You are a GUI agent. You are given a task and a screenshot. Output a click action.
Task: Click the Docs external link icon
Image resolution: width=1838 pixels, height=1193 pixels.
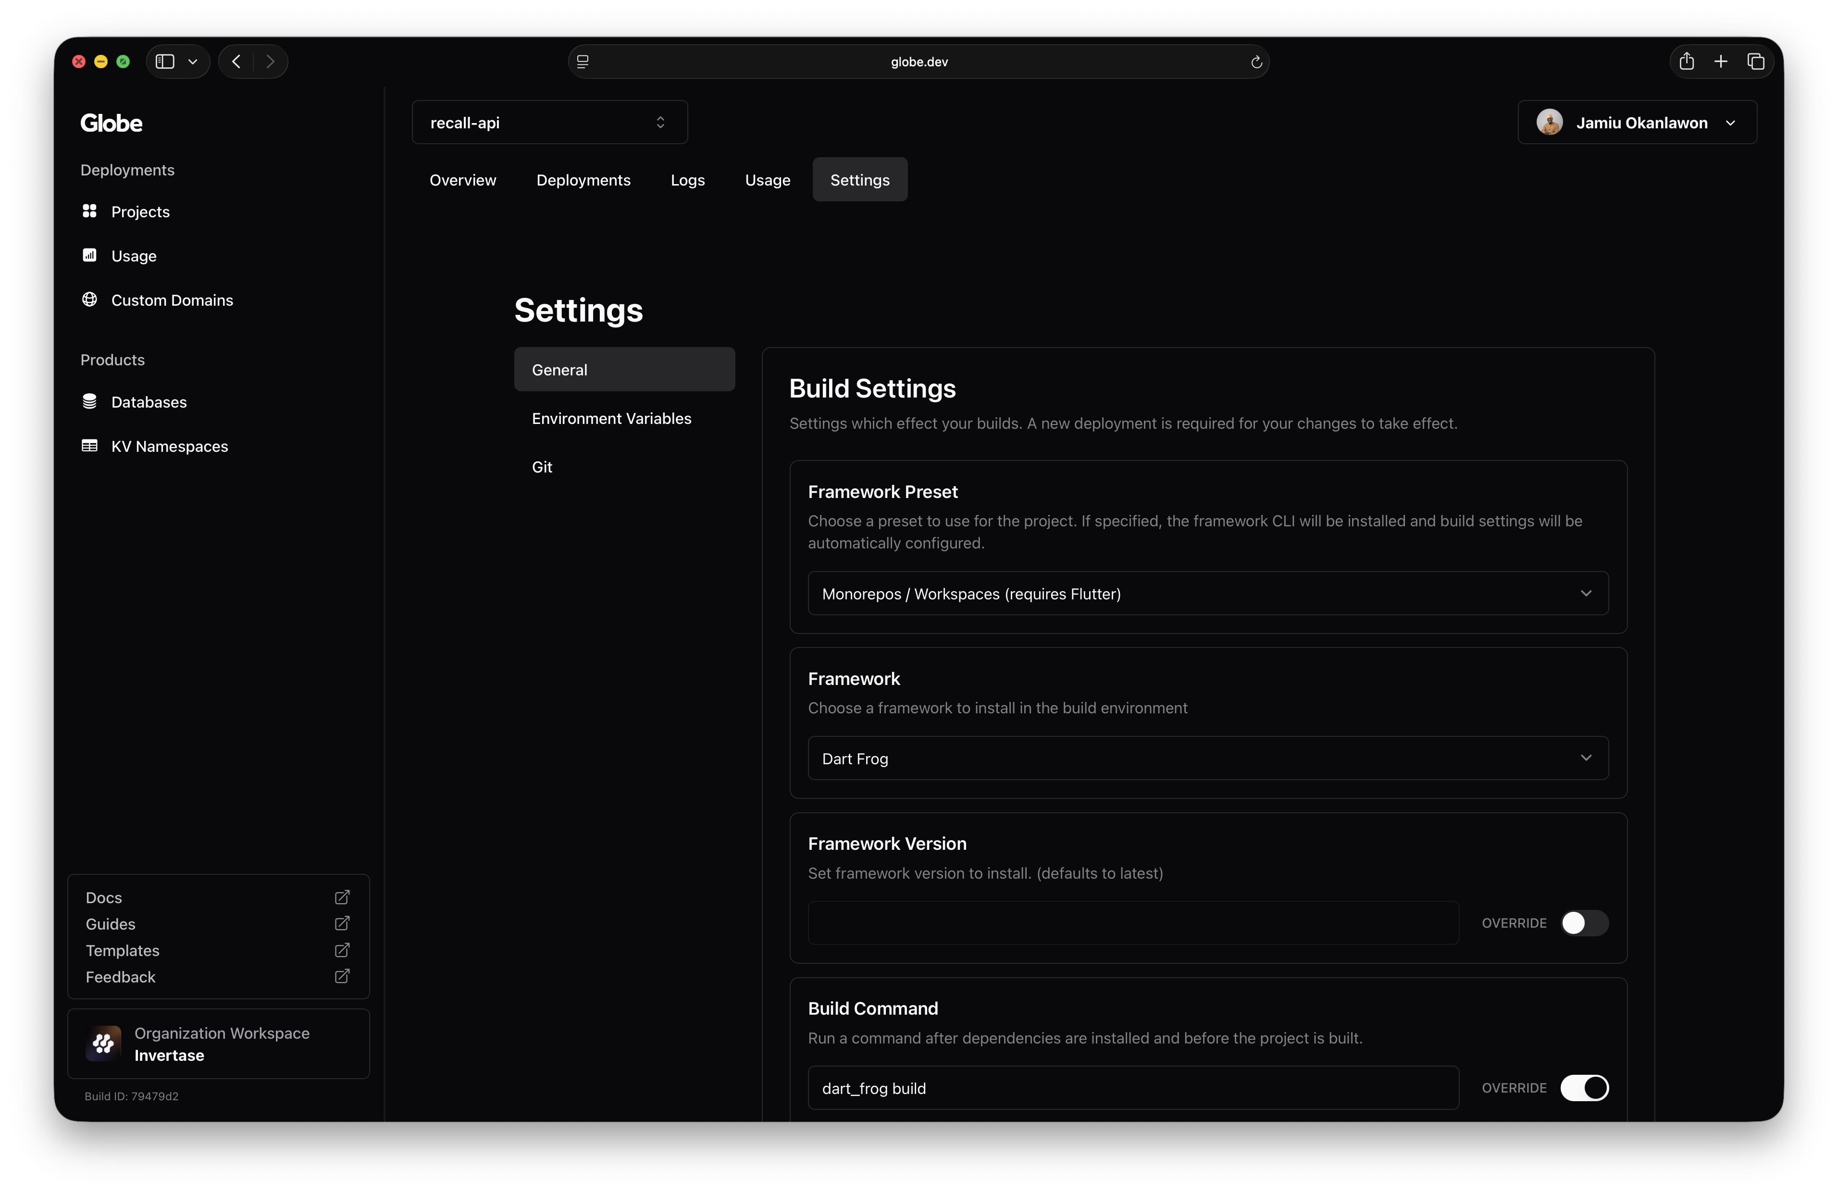(342, 897)
